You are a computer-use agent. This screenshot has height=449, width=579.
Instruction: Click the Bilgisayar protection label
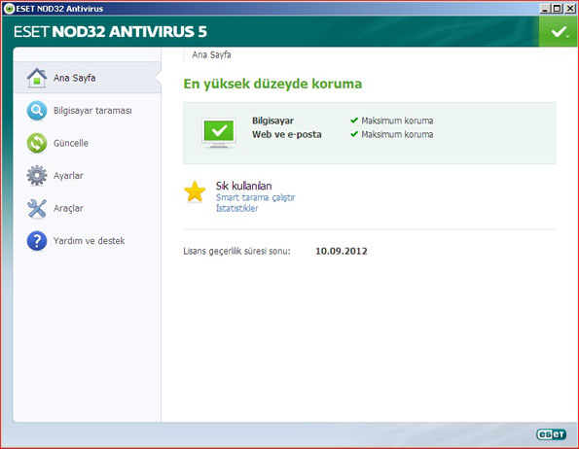point(272,121)
